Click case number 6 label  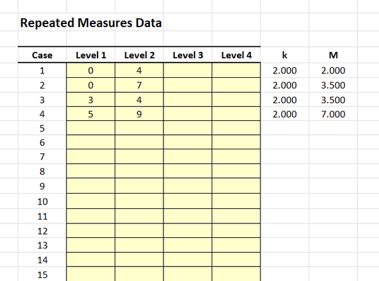42,142
